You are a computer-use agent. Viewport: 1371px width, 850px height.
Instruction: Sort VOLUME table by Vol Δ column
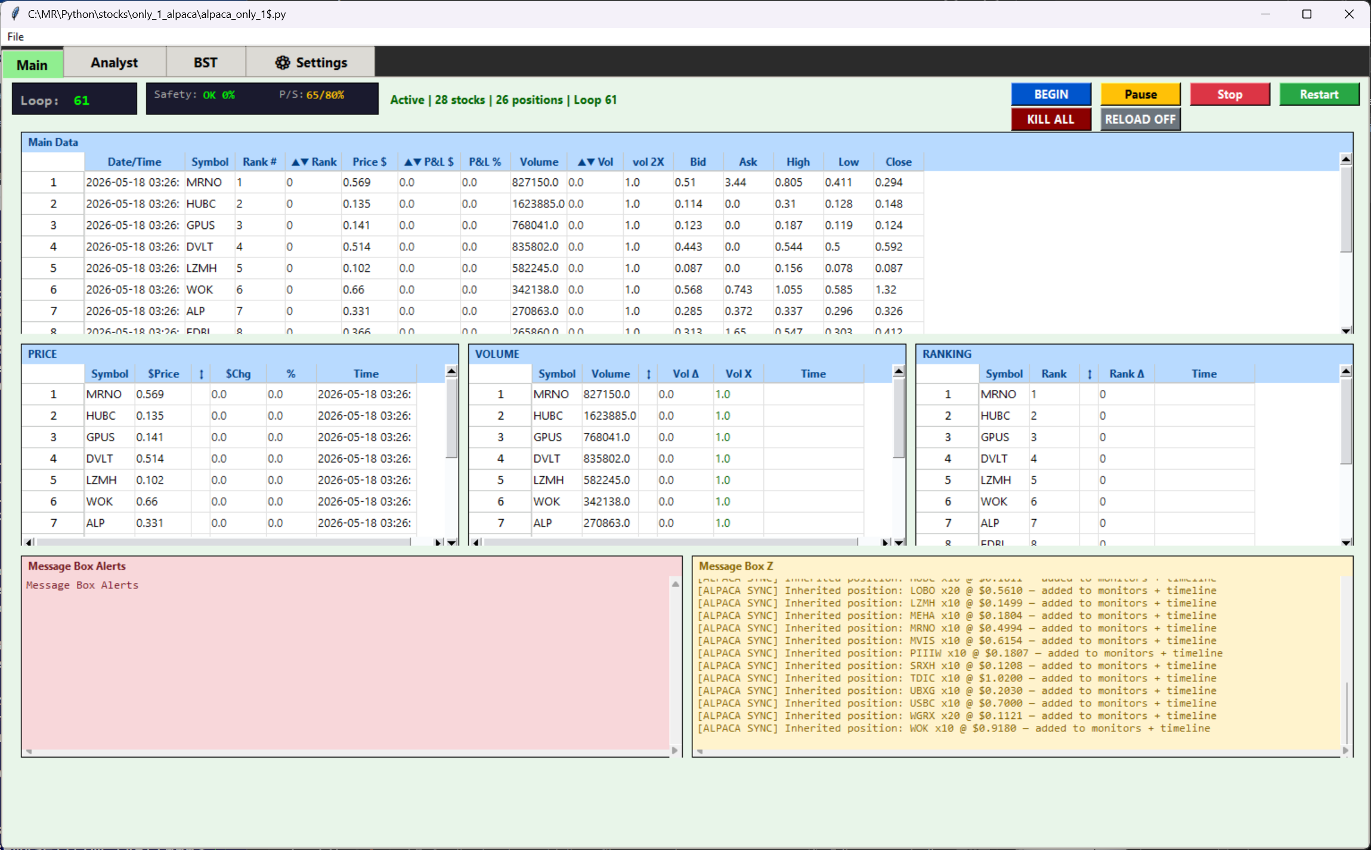685,374
